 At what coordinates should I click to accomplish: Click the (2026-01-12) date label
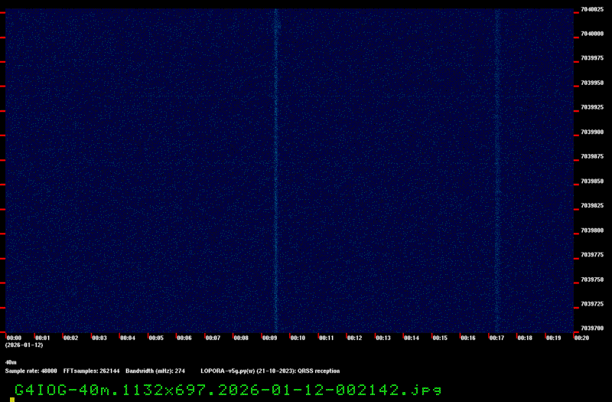click(x=24, y=345)
